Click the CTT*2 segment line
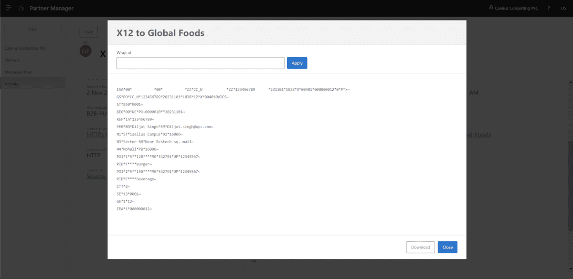 [x=124, y=186]
